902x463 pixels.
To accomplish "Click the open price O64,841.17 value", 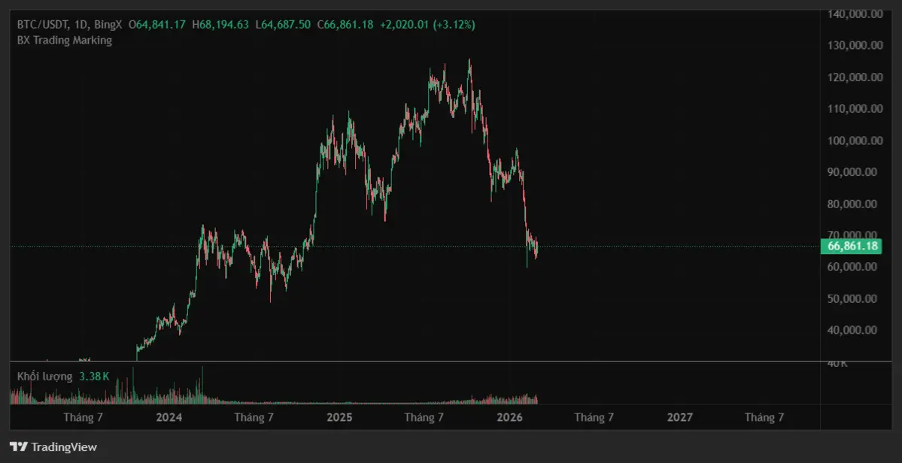I will point(157,25).
